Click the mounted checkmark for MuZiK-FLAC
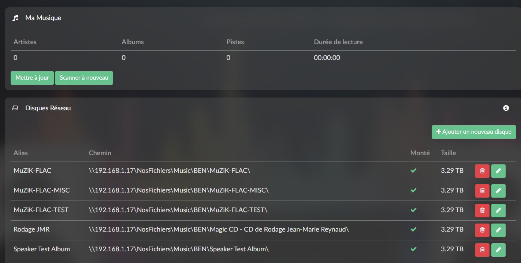The width and height of the screenshot is (521, 263). point(413,171)
